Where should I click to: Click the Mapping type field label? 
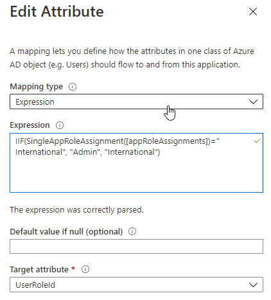click(37, 87)
